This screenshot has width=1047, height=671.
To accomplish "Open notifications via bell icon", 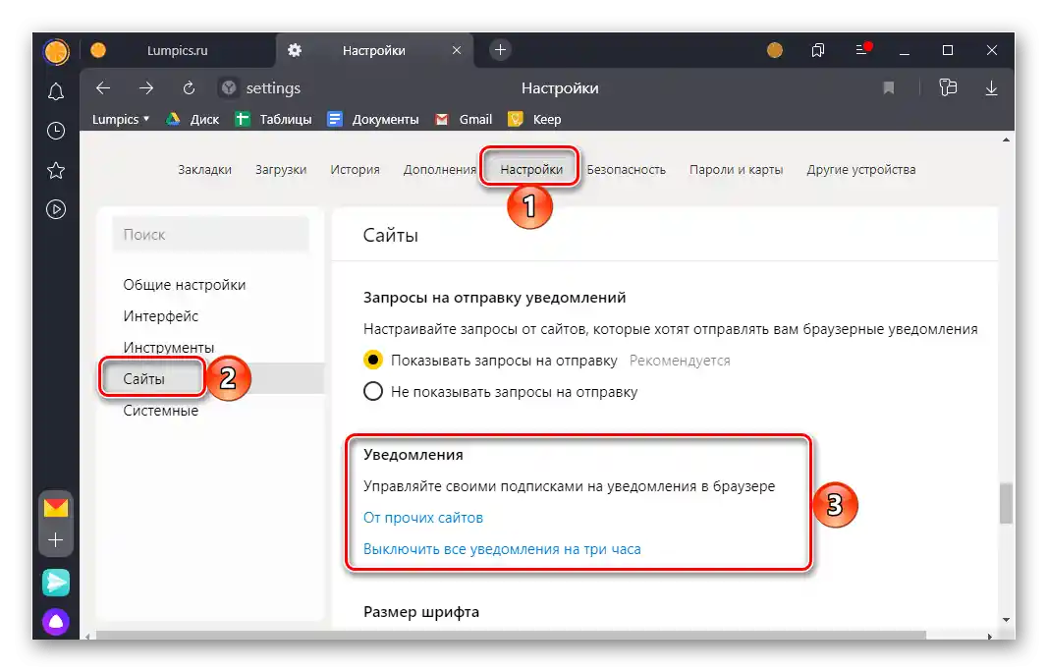I will tap(56, 90).
